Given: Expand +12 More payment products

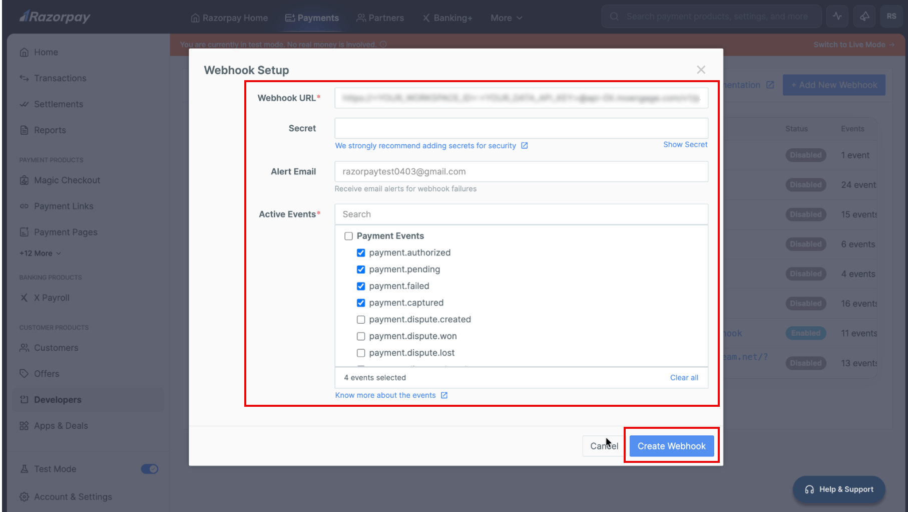Looking at the screenshot, I should coord(40,253).
